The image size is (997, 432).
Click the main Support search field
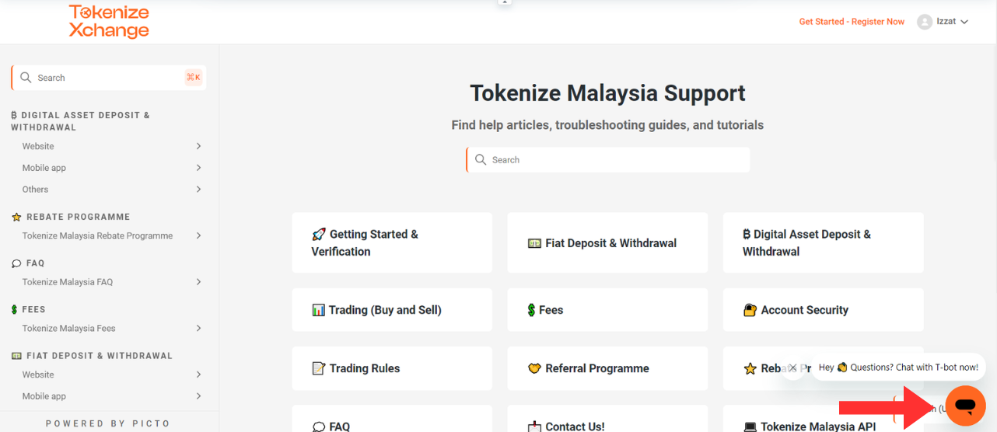(608, 160)
